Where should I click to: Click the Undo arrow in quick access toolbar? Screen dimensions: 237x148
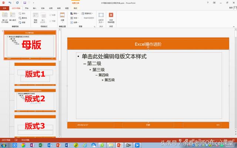pyautogui.click(x=10, y=3)
